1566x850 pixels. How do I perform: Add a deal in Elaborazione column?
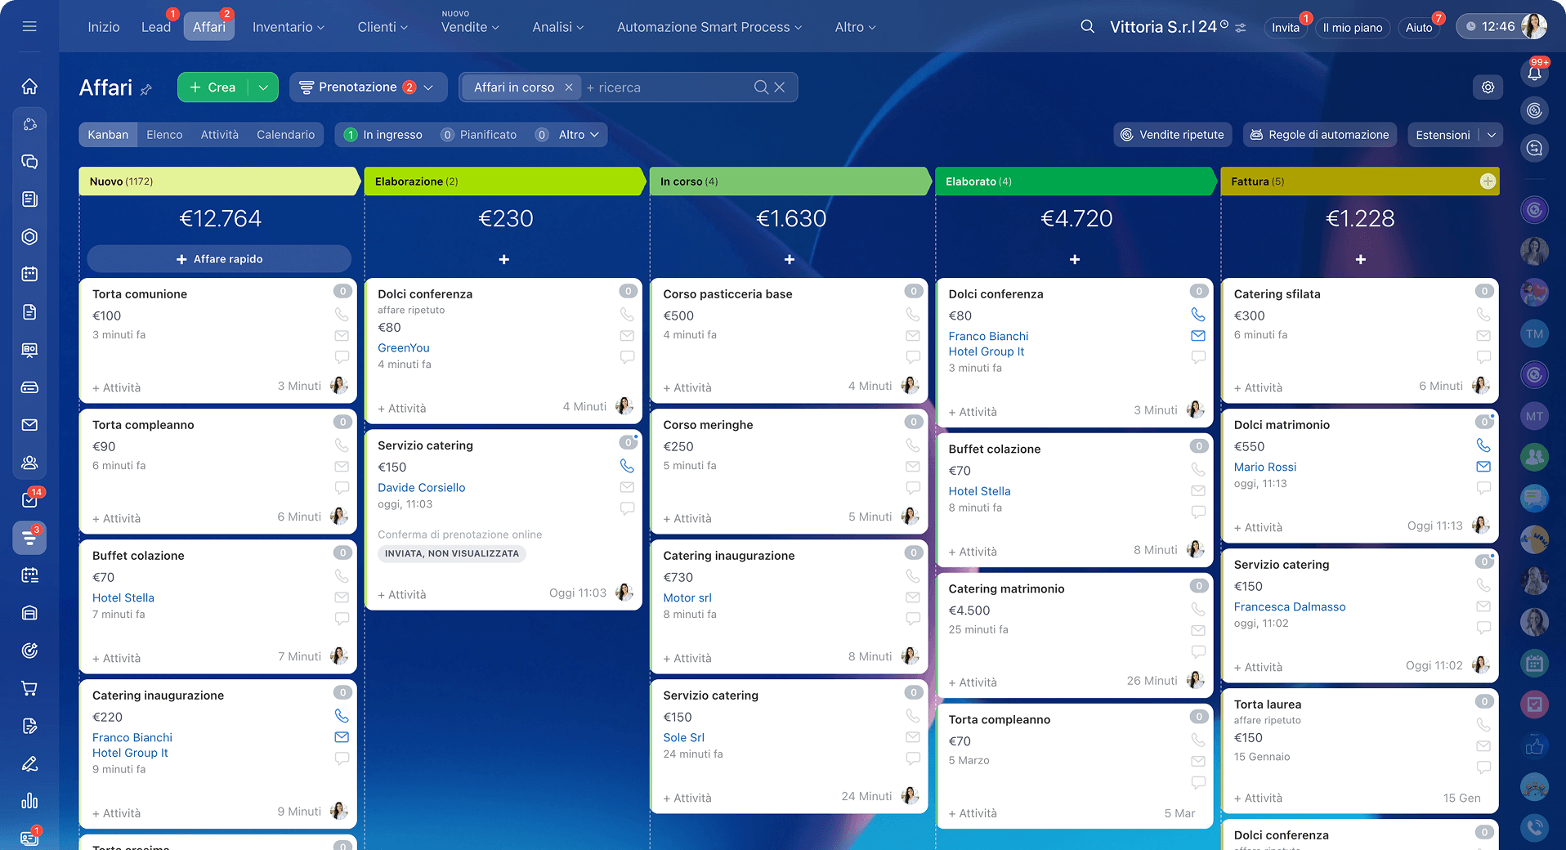tap(504, 259)
